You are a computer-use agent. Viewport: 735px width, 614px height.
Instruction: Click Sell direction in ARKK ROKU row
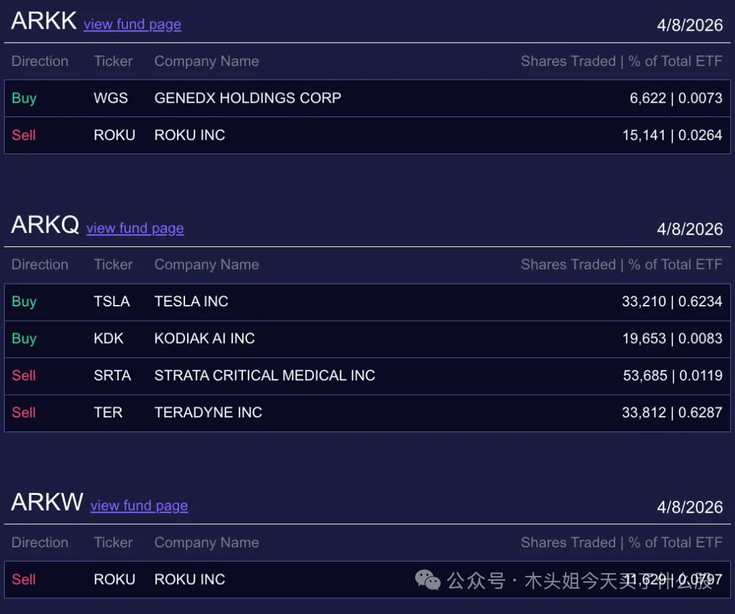pos(23,135)
